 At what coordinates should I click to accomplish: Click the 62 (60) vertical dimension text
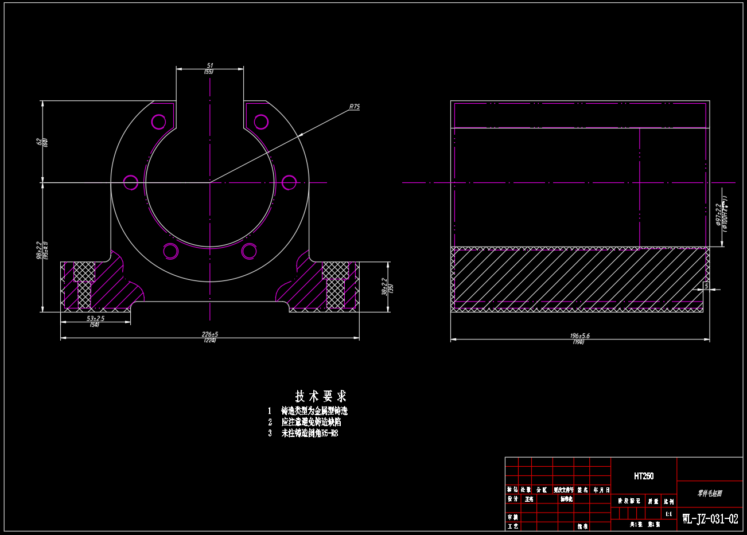pos(39,141)
